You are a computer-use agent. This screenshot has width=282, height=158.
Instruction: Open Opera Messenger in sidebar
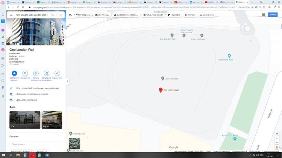pyautogui.click(x=3, y=30)
